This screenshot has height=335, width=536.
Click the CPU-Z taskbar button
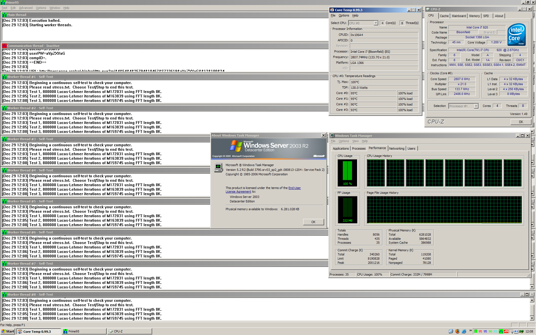pos(130,331)
